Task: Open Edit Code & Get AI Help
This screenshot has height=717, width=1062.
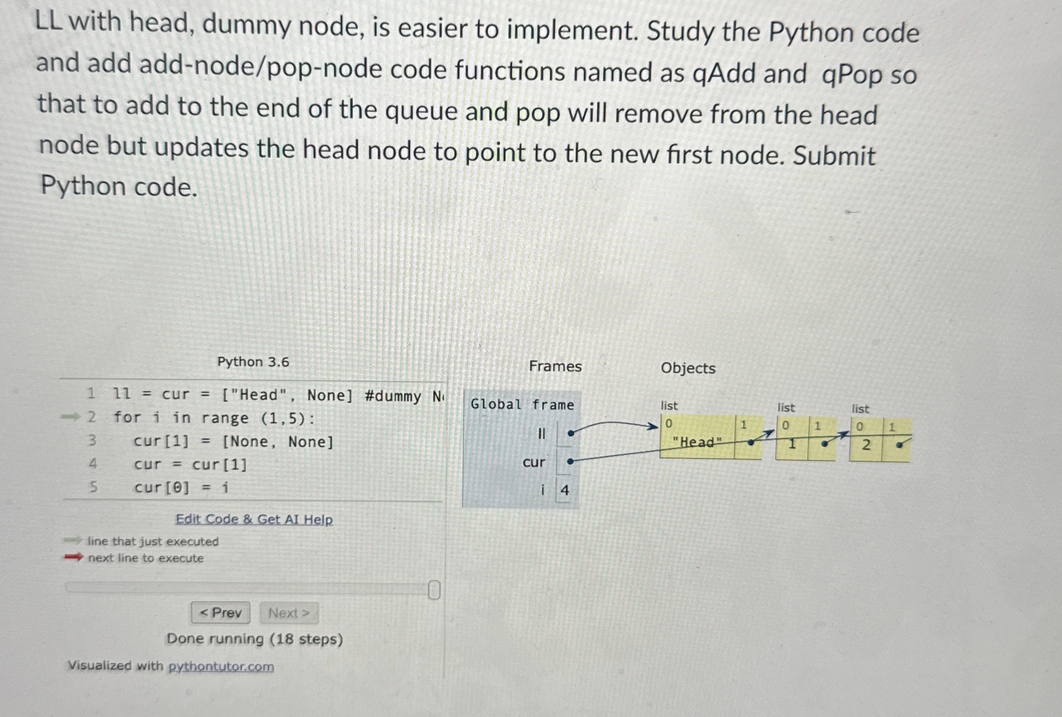Action: 255,519
